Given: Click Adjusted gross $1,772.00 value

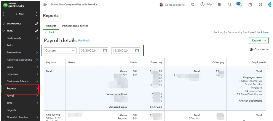Looking at the screenshot, I should [156, 107].
